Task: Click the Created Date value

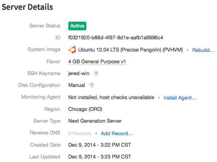Action: click(x=100, y=145)
